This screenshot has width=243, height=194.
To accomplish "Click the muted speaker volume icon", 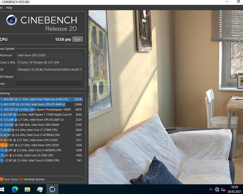I will 223,189.
